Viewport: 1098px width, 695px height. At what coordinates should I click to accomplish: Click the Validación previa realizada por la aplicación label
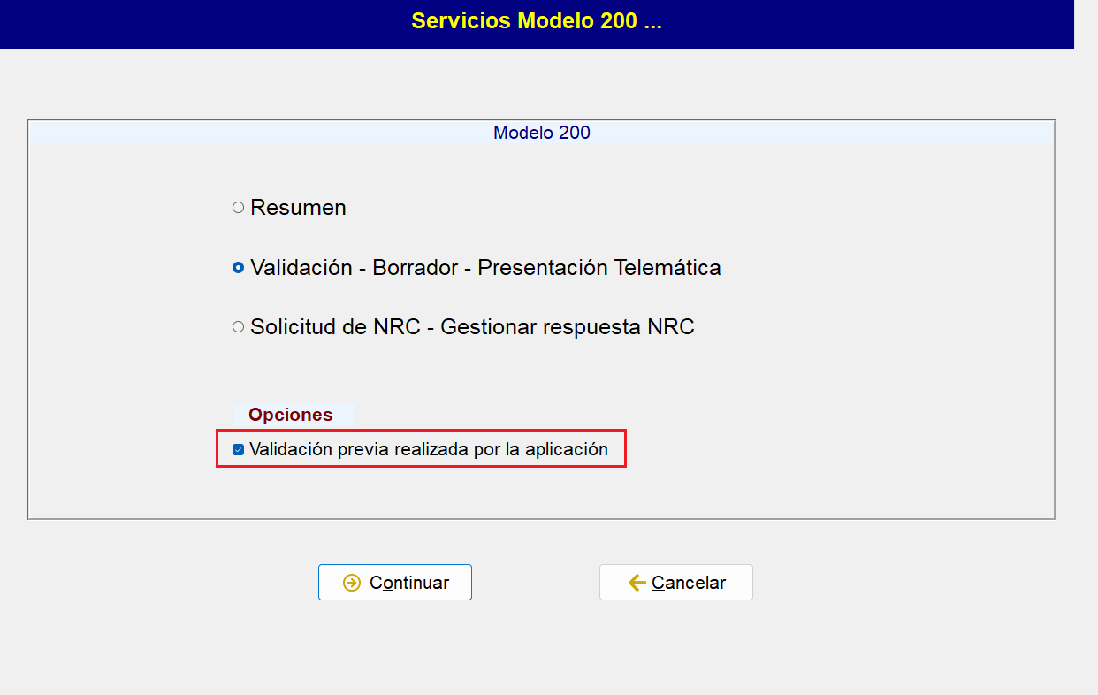coord(429,449)
